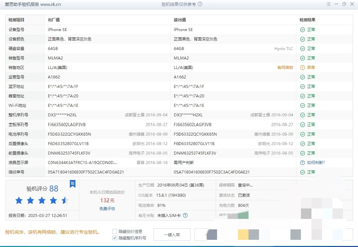The image size is (358, 247).
Task: Click the first blue rating star
Action: pos(19,200)
